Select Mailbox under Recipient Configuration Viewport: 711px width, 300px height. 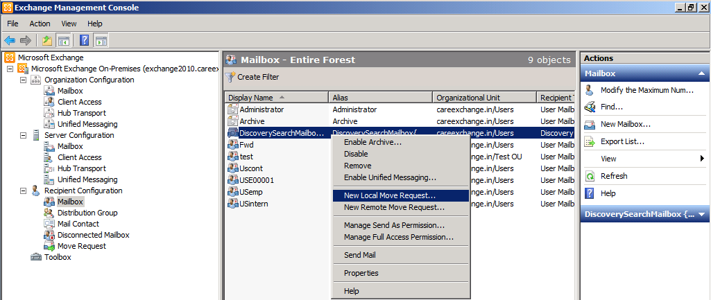tap(70, 202)
